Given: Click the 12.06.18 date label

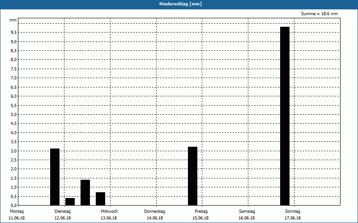Looking at the screenshot, I should (x=63, y=218).
